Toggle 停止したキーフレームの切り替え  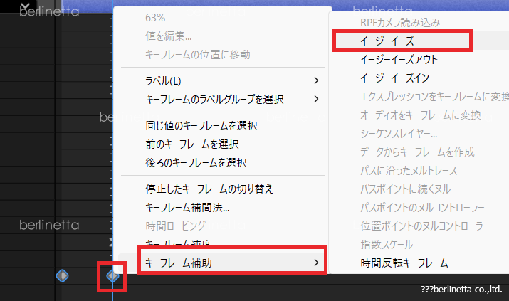pos(209,189)
